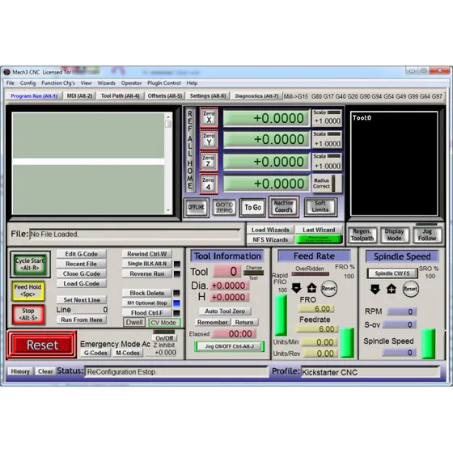453x453 pixels.
Task: Click the yellow Feed Hold button
Action: [28, 290]
